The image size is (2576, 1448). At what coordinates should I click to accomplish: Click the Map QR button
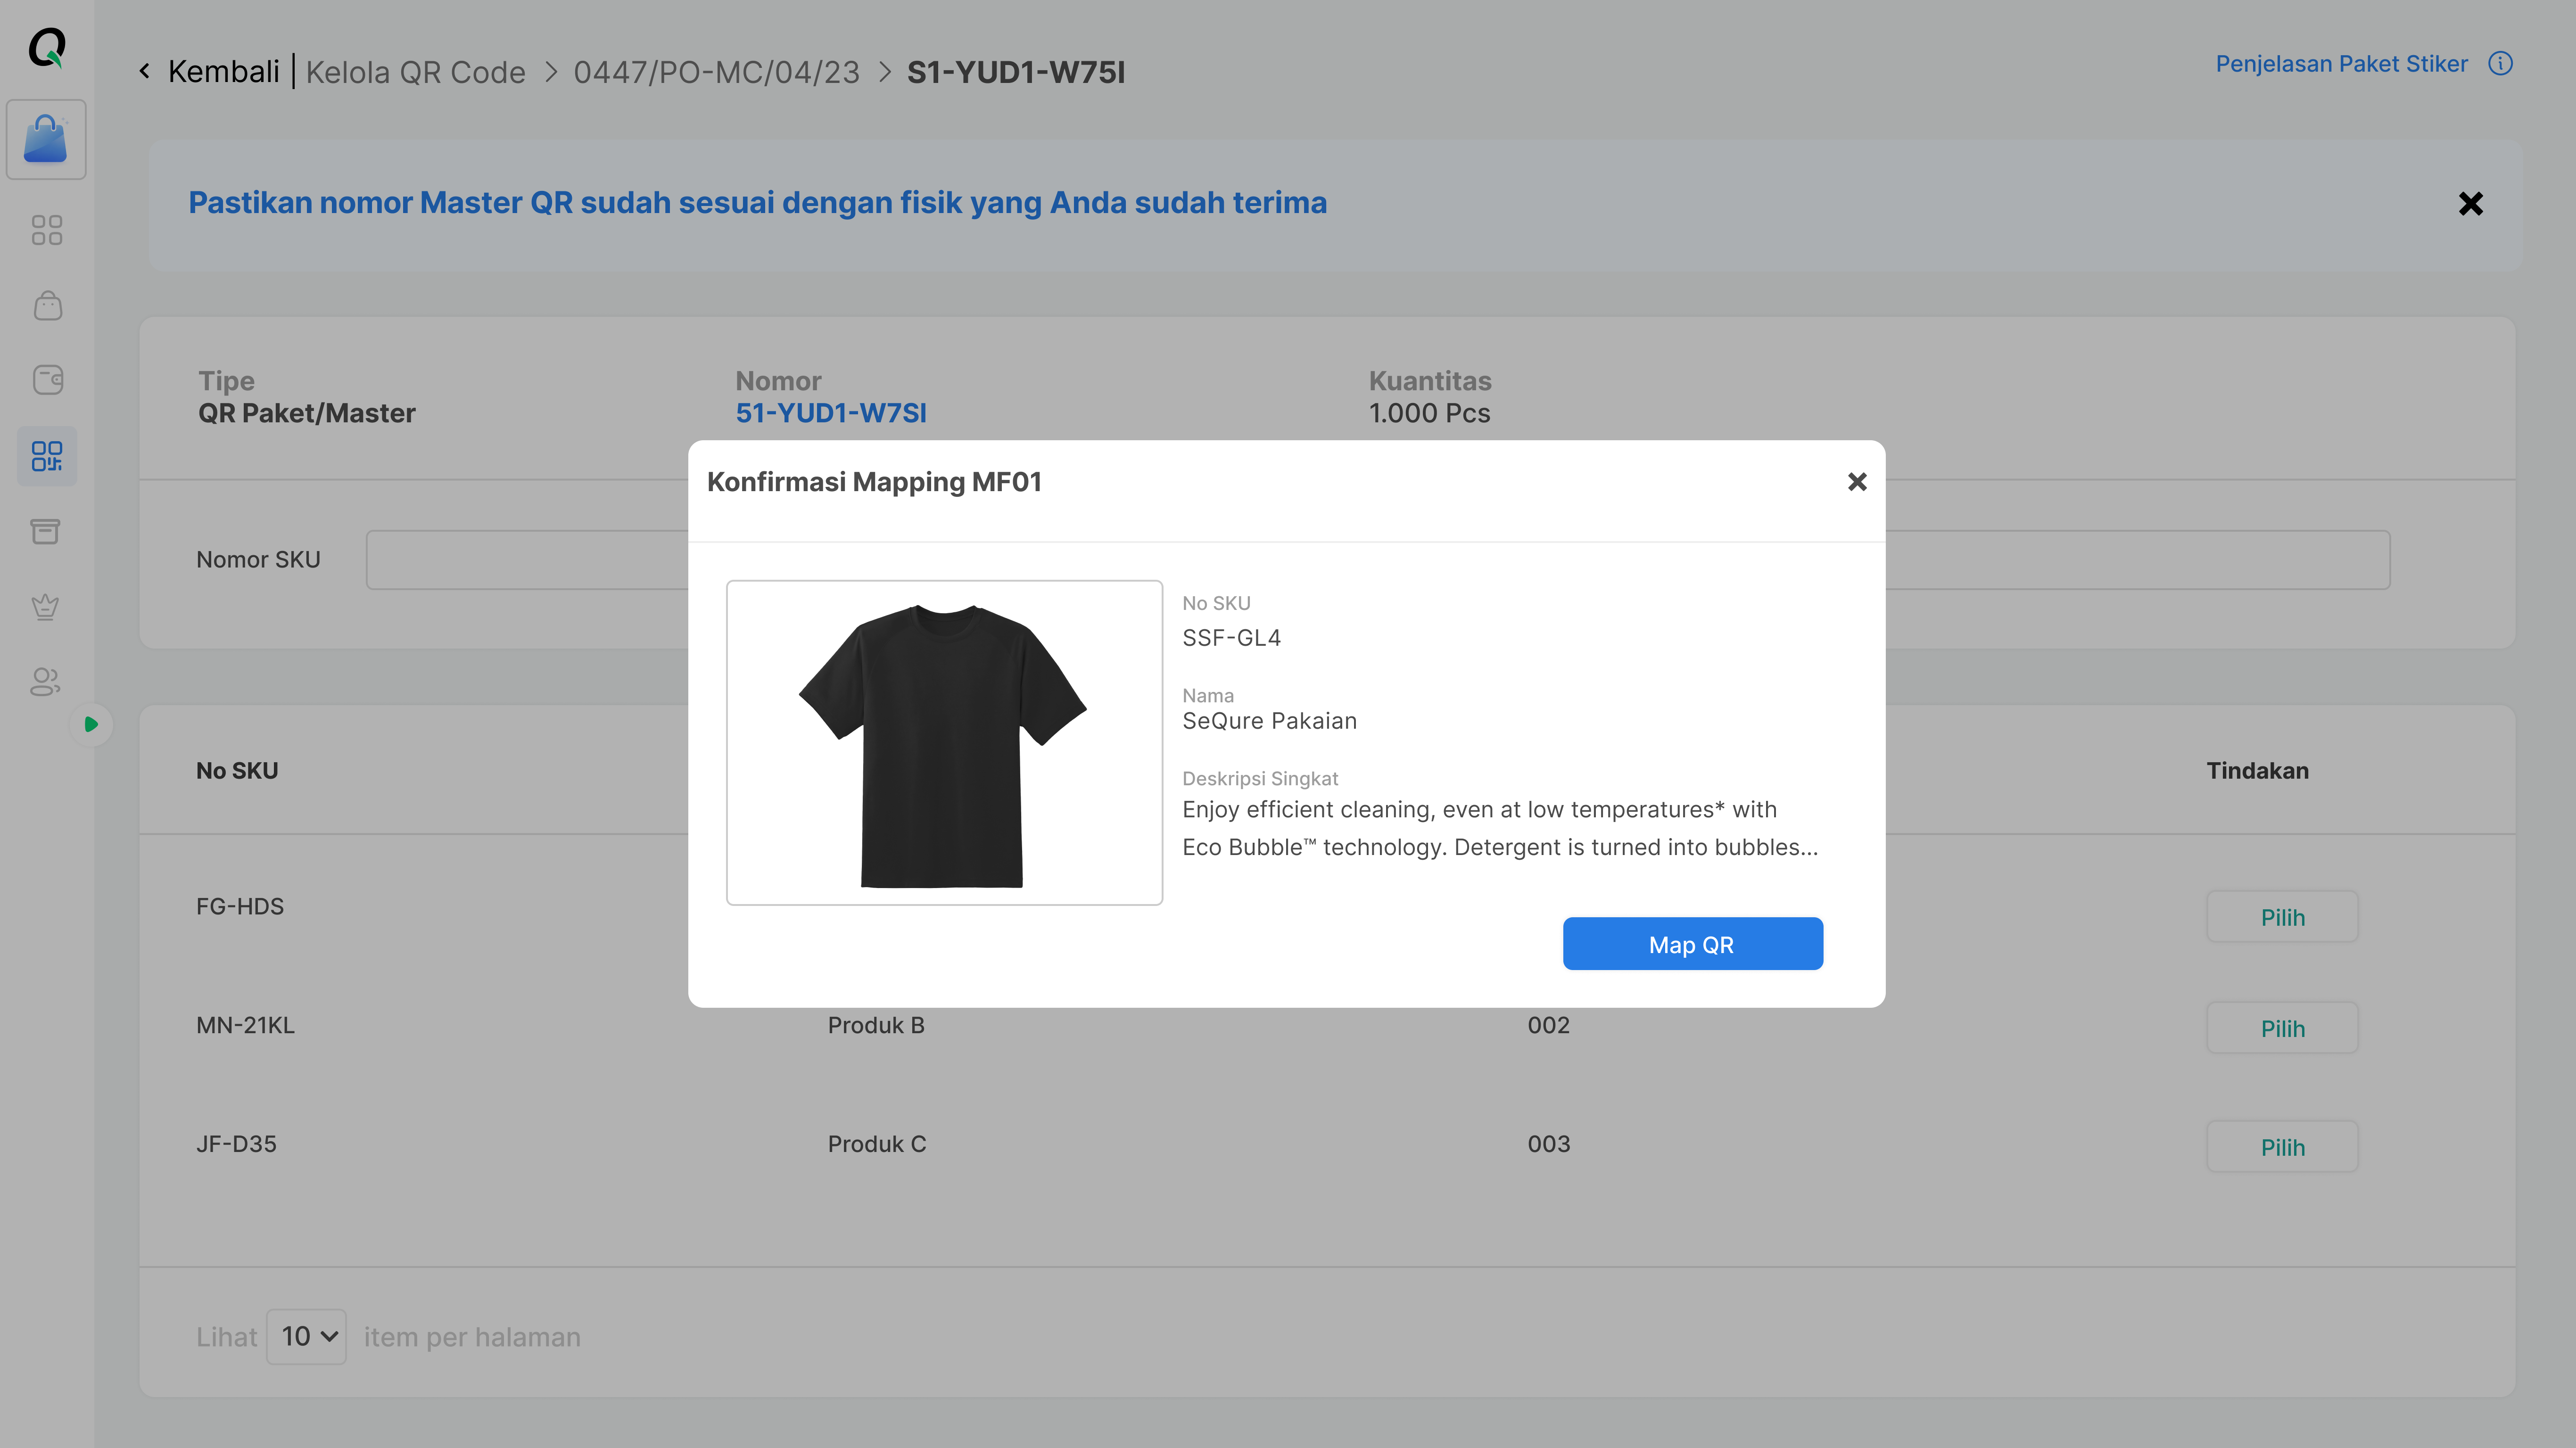(x=1692, y=944)
